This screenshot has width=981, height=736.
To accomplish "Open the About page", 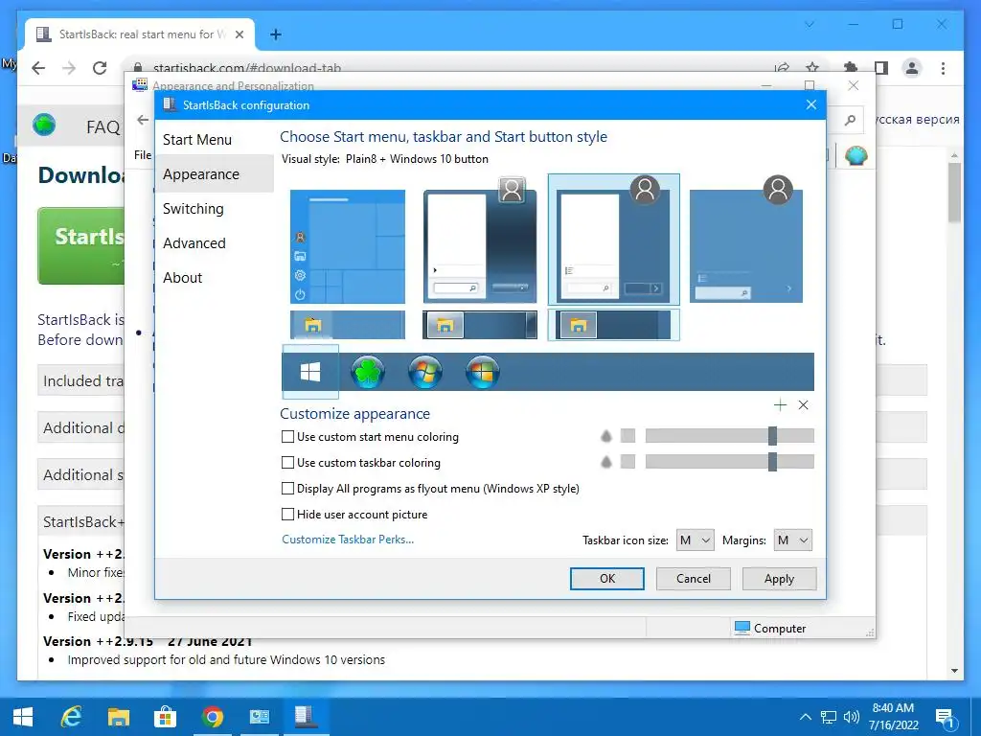I will point(182,277).
